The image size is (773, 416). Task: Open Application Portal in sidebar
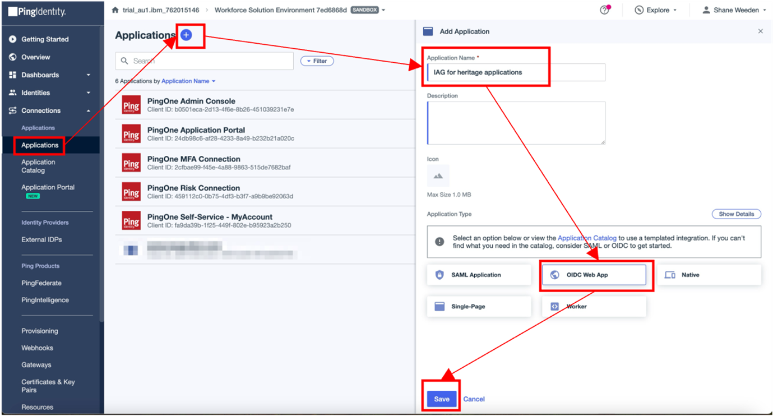[48, 187]
